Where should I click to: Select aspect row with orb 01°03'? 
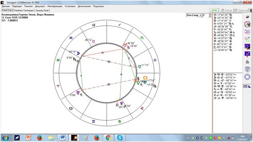coord(225,83)
